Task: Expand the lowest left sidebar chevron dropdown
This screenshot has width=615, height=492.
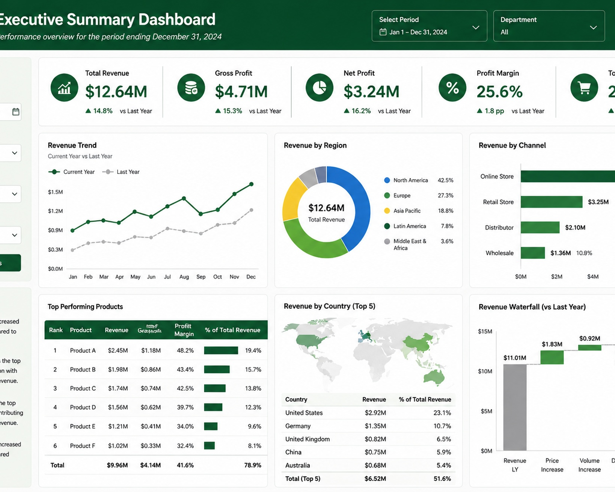Action: 14,235
